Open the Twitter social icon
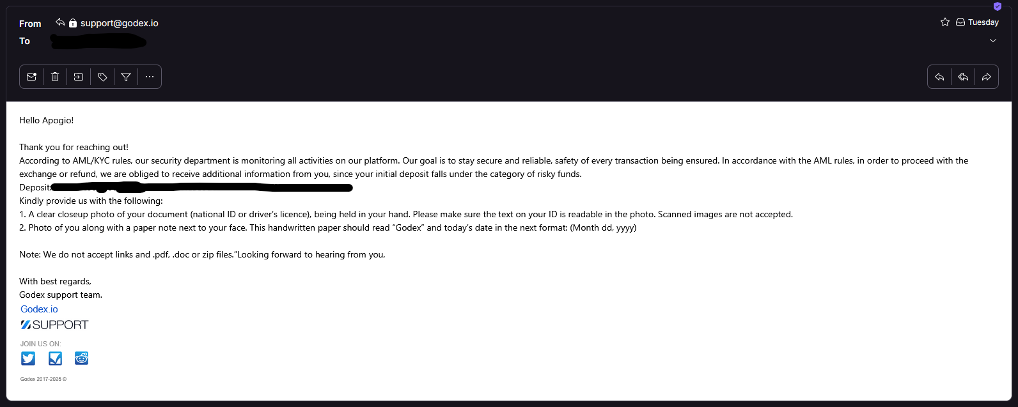The image size is (1018, 407). (28, 358)
